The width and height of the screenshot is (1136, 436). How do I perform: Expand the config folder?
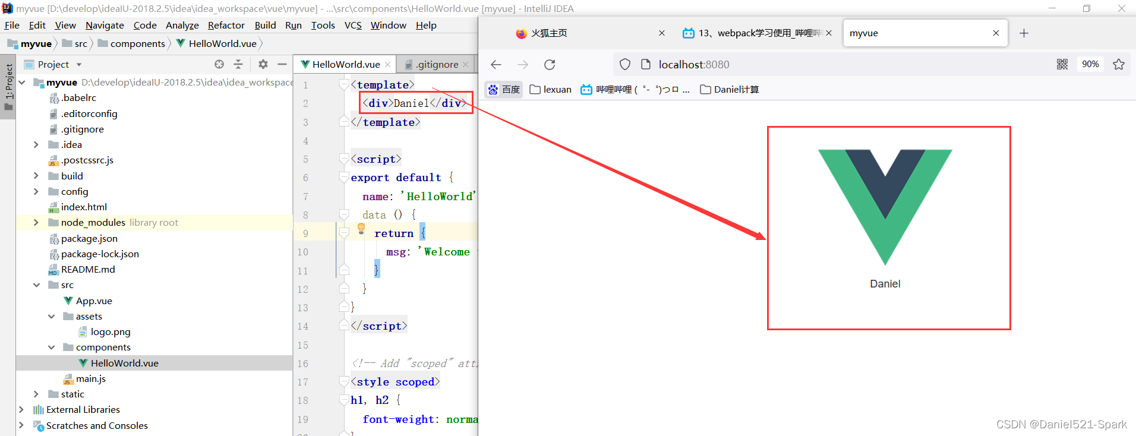[36, 191]
